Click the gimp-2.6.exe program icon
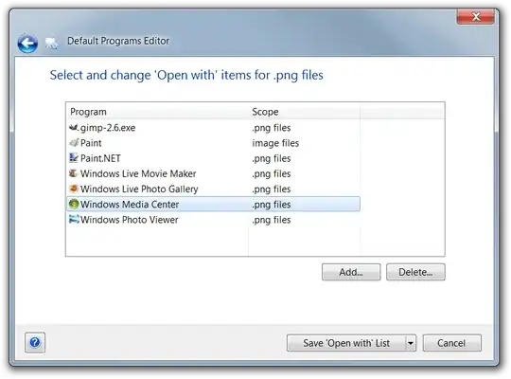 (74, 127)
